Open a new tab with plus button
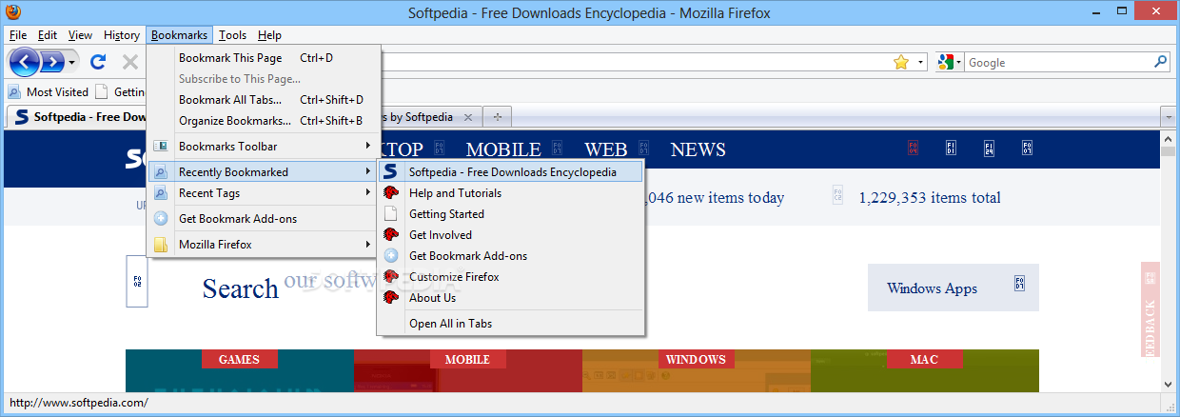 [497, 117]
